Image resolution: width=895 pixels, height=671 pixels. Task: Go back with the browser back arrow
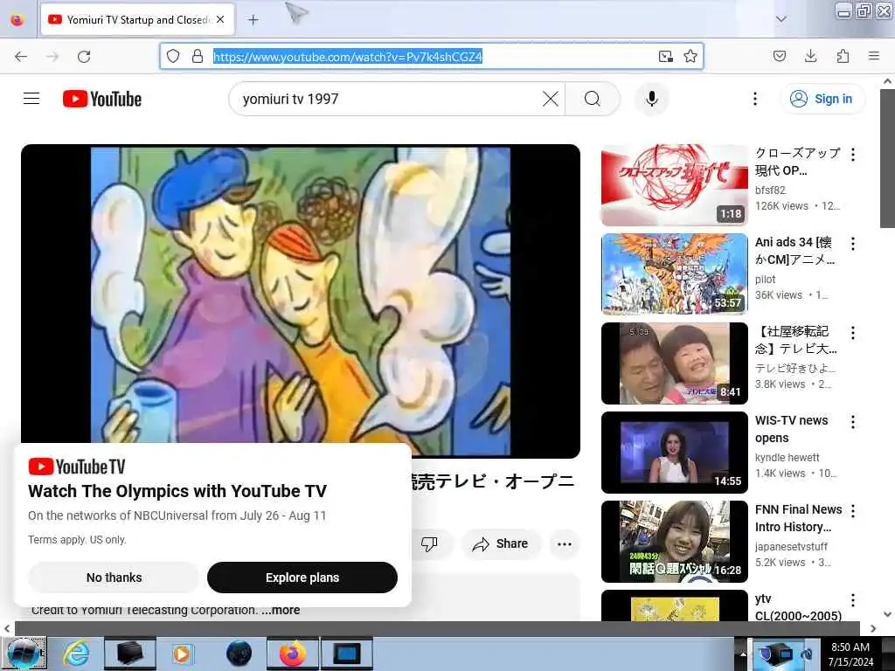coord(21,57)
